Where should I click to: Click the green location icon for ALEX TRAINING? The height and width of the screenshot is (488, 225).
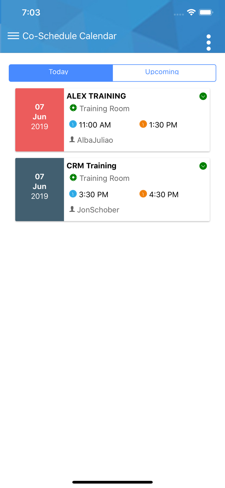[x=73, y=108]
